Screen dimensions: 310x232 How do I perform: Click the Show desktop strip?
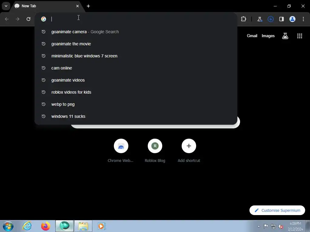308,226
